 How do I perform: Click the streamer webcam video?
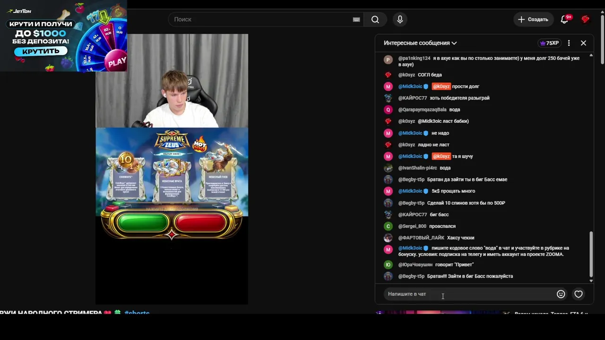point(172,81)
